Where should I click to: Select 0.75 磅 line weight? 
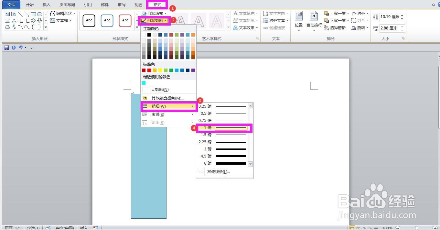(x=222, y=121)
